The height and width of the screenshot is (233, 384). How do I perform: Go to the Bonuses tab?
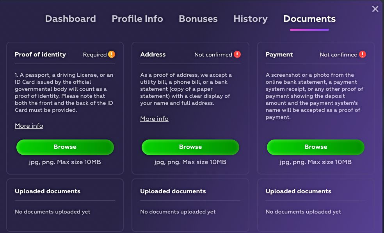click(x=198, y=19)
